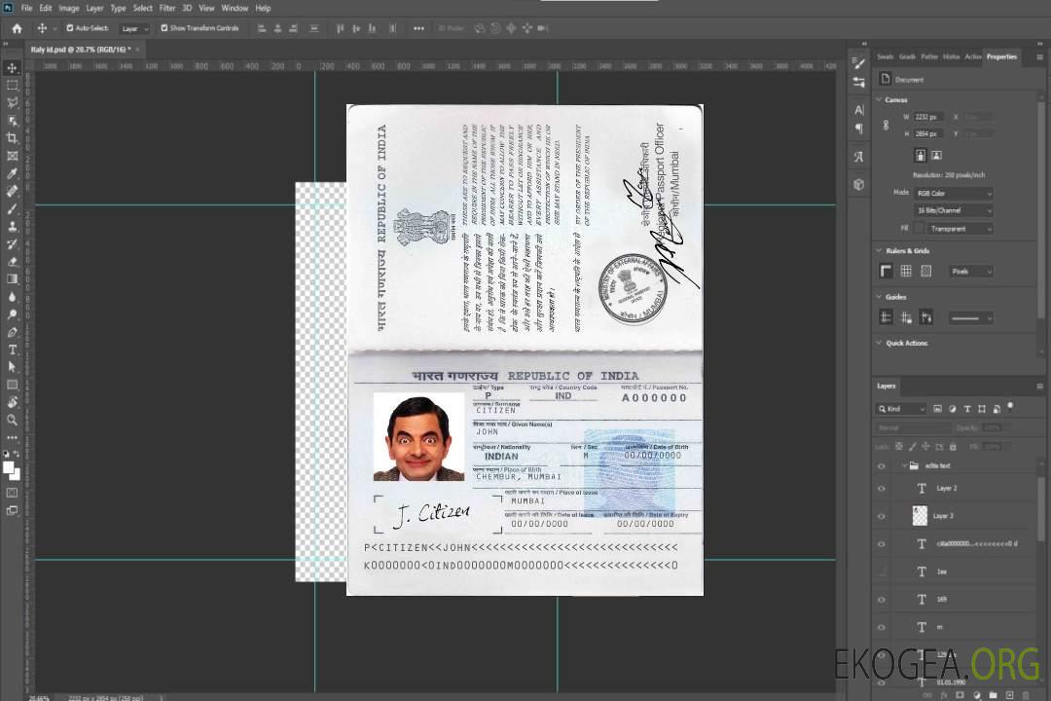1051x701 pixels.
Task: Toggle grid display button
Action: coord(906,271)
